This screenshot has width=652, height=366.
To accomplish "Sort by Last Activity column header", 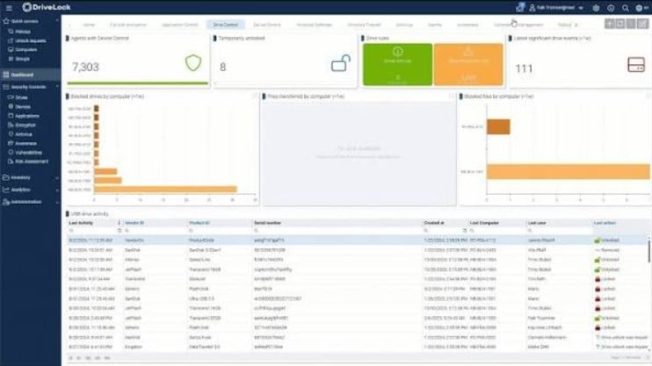I will 81,223.
